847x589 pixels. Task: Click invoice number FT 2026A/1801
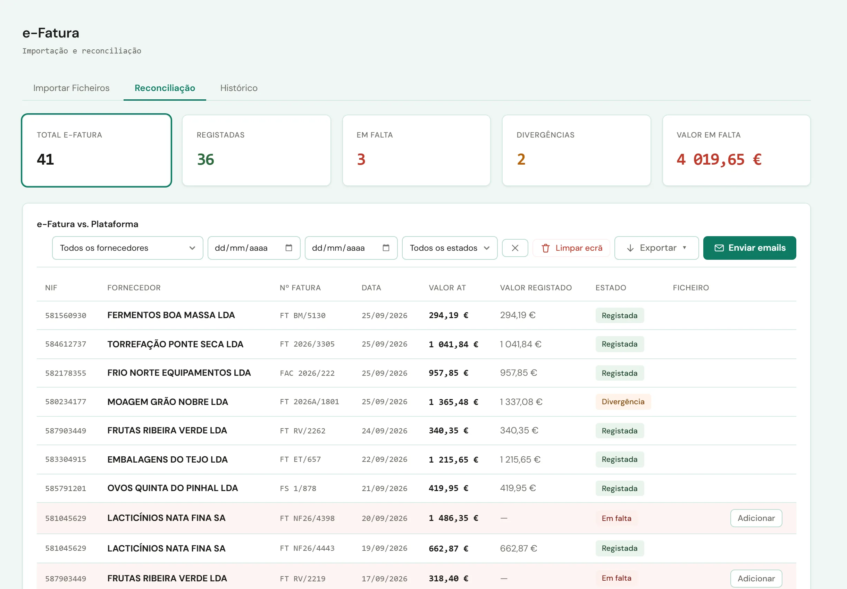click(x=310, y=402)
